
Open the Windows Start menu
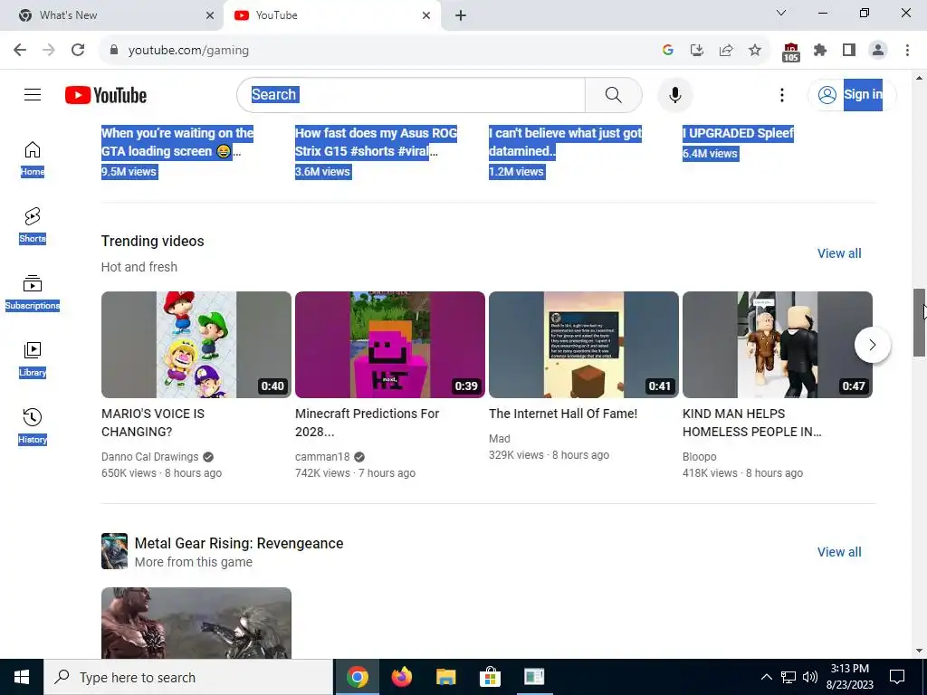[x=22, y=677]
